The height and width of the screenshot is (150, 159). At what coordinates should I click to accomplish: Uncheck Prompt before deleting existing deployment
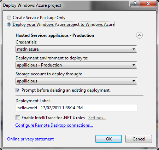pos(18,90)
